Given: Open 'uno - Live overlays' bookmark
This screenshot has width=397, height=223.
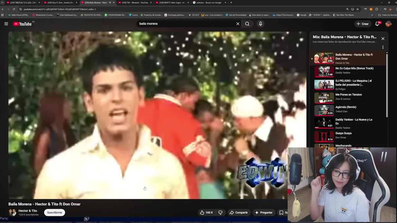Looking at the screenshot, I should click(212, 15).
